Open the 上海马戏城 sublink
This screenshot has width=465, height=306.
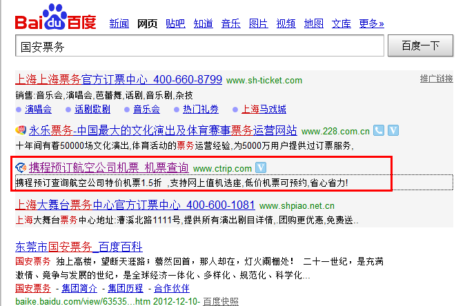point(264,109)
